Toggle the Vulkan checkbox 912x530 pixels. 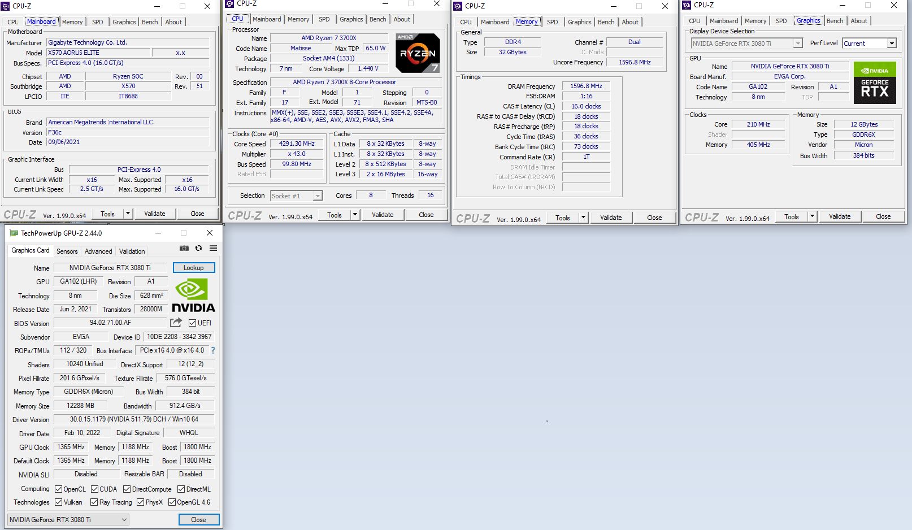59,502
